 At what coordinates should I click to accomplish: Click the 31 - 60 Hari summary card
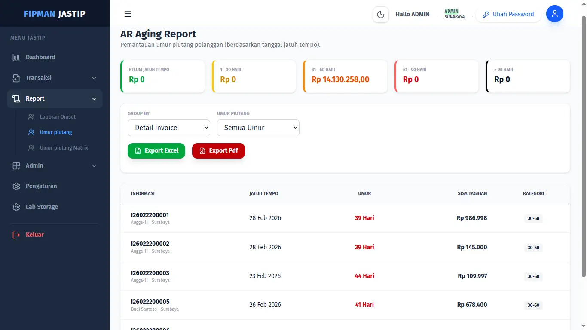tap(345, 76)
